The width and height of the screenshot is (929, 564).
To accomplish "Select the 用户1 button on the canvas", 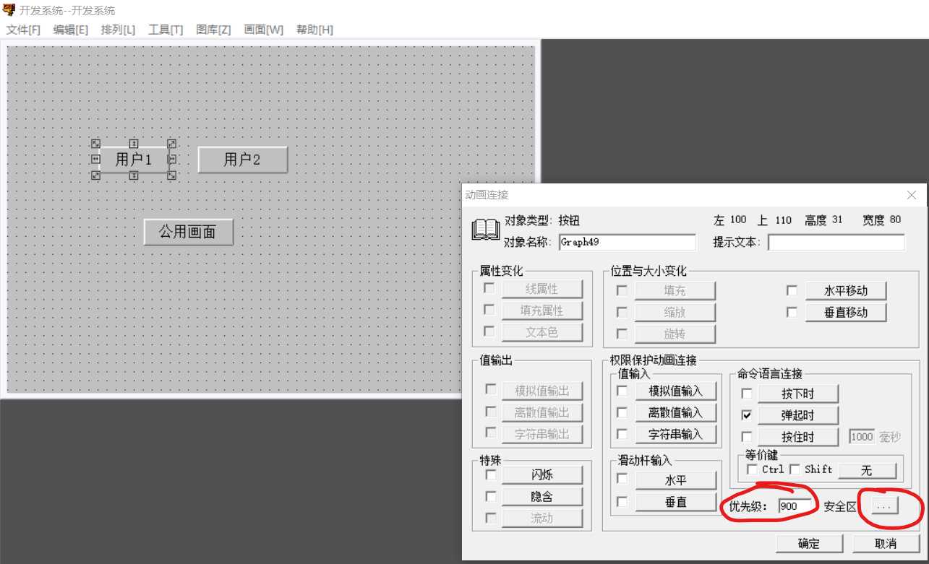I will pos(134,160).
